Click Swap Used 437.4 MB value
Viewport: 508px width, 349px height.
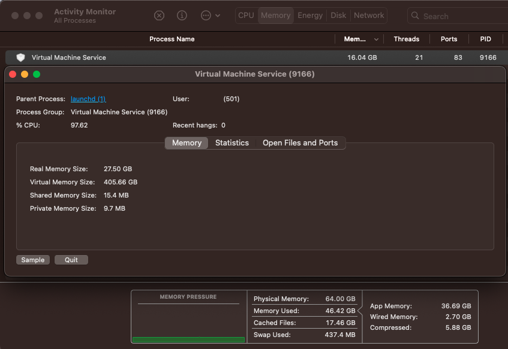(340, 335)
